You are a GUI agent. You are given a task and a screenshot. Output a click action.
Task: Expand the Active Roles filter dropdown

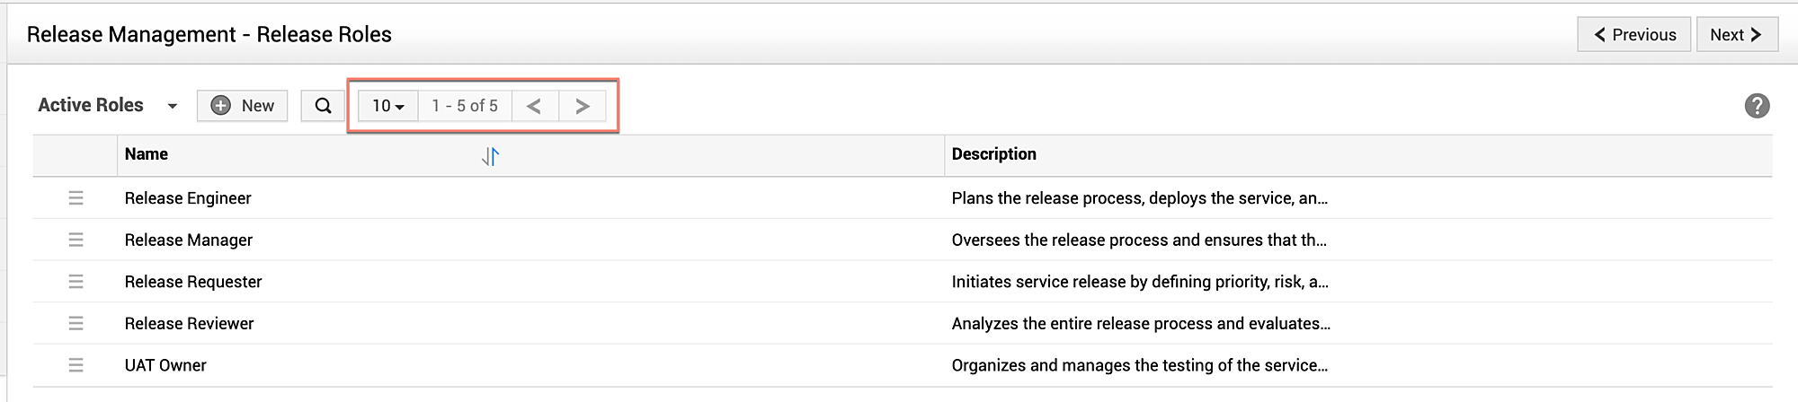[x=172, y=106]
